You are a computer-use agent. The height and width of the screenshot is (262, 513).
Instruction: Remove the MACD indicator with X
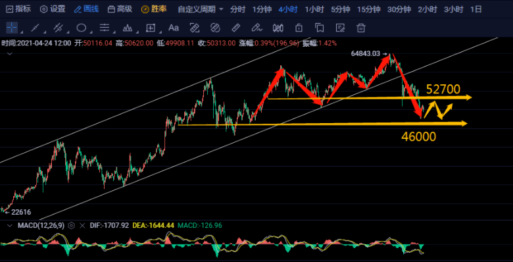pos(82,225)
